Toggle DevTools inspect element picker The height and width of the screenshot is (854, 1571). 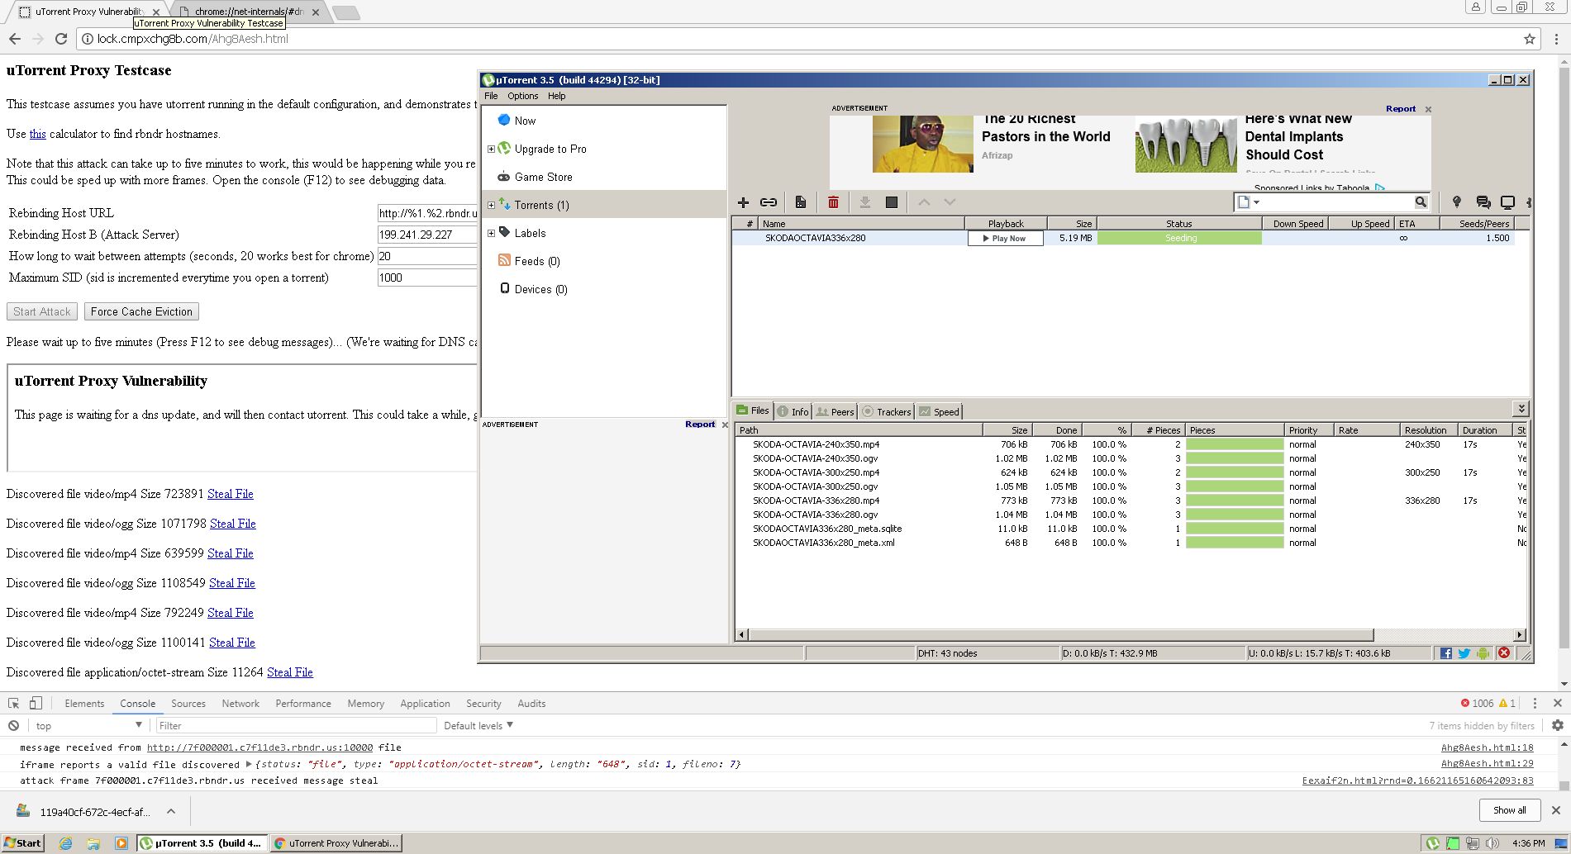13,704
